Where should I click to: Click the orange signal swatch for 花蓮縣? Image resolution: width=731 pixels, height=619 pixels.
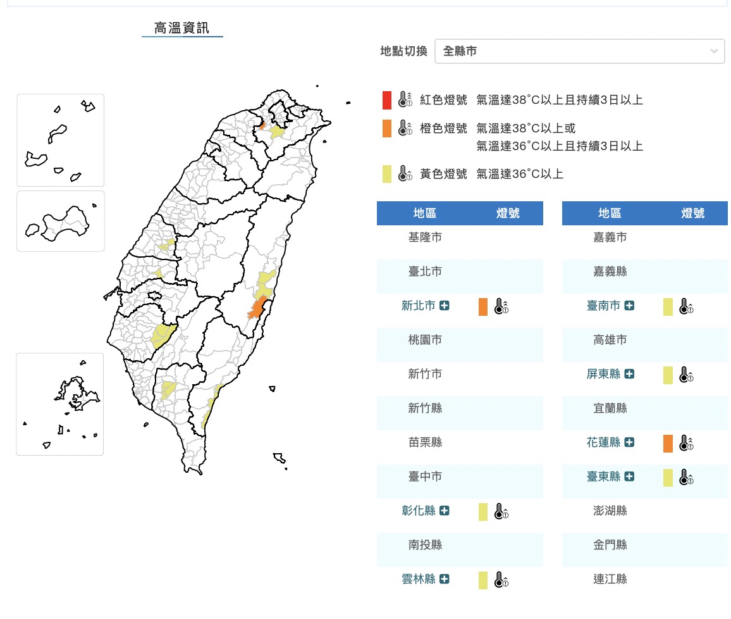pos(668,444)
